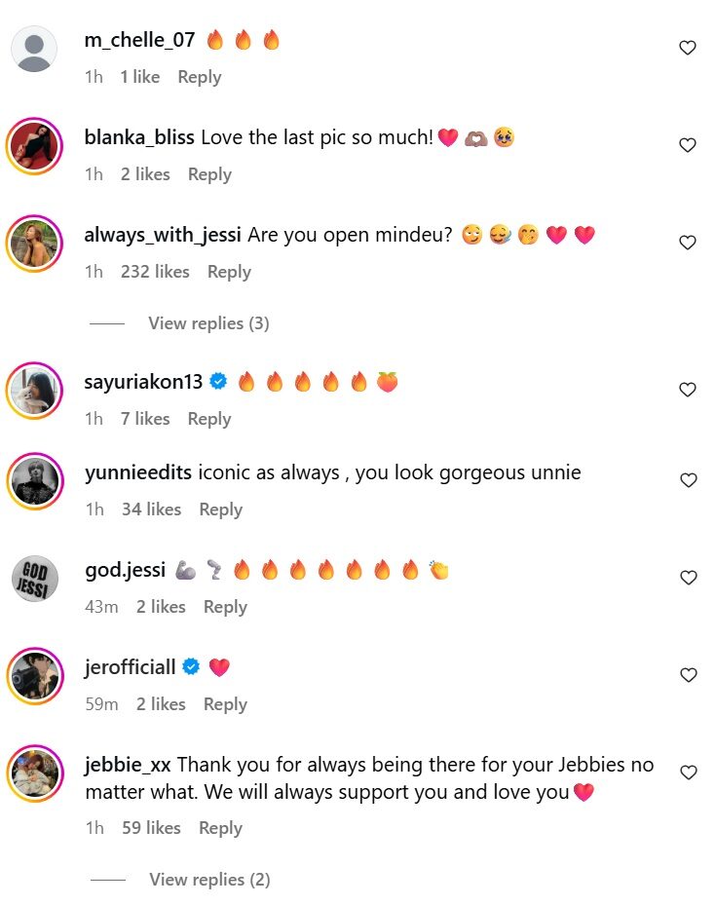Viewport: 715px width, 905px height.
Task: Expand View replies under jebbie_xx's comment
Action: pyautogui.click(x=208, y=879)
